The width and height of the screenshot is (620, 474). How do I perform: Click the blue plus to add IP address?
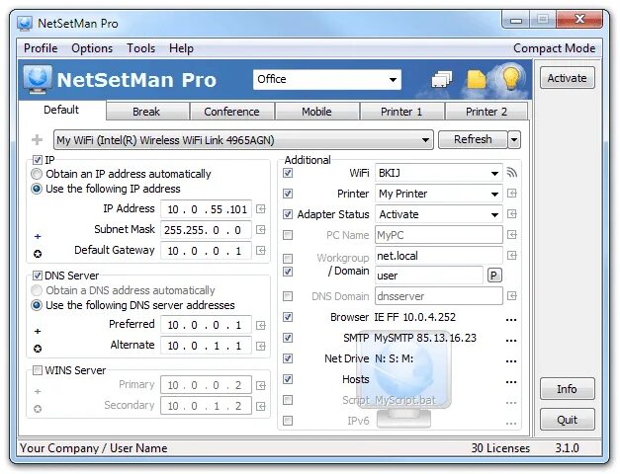tap(38, 236)
